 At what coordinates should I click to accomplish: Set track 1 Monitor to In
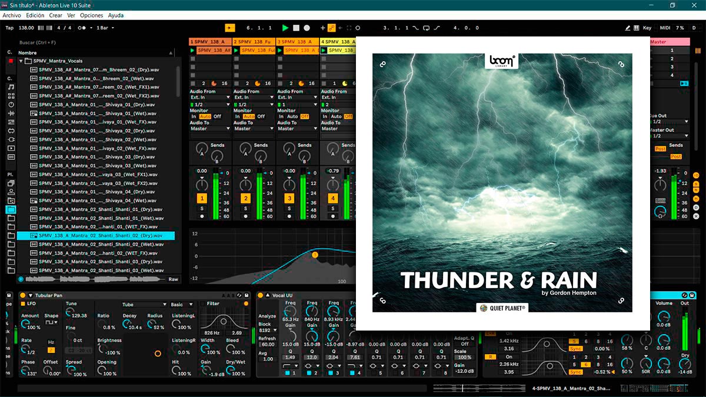[x=194, y=116]
